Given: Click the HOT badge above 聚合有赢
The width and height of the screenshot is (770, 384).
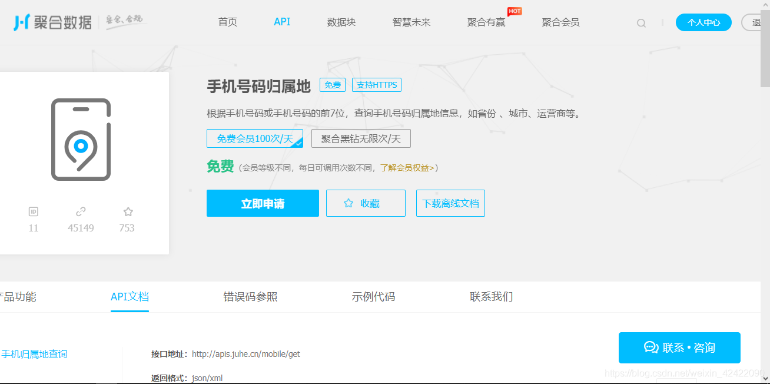Looking at the screenshot, I should point(515,11).
